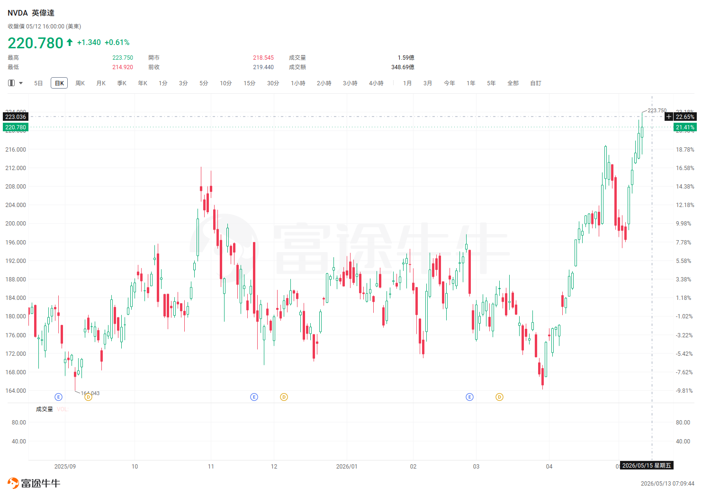Image resolution: width=702 pixels, height=496 pixels.
Task: Choose the 15分 interval
Action: [250, 83]
